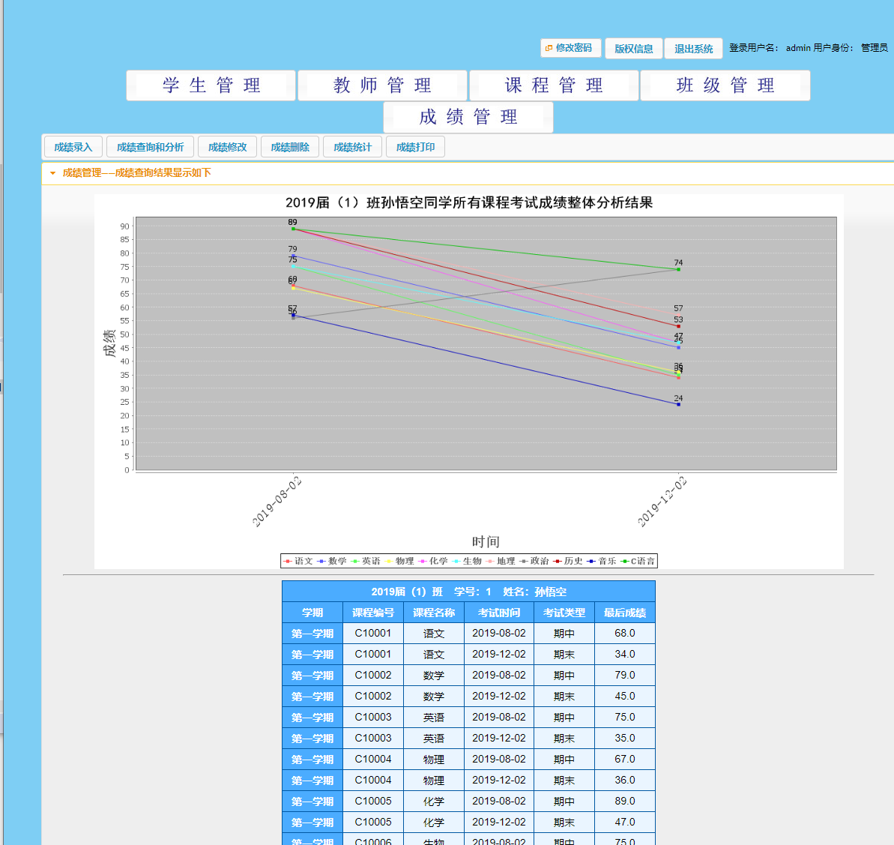This screenshot has width=894, height=845.
Task: Toggle the 生物 series in the legend
Action: 455,560
